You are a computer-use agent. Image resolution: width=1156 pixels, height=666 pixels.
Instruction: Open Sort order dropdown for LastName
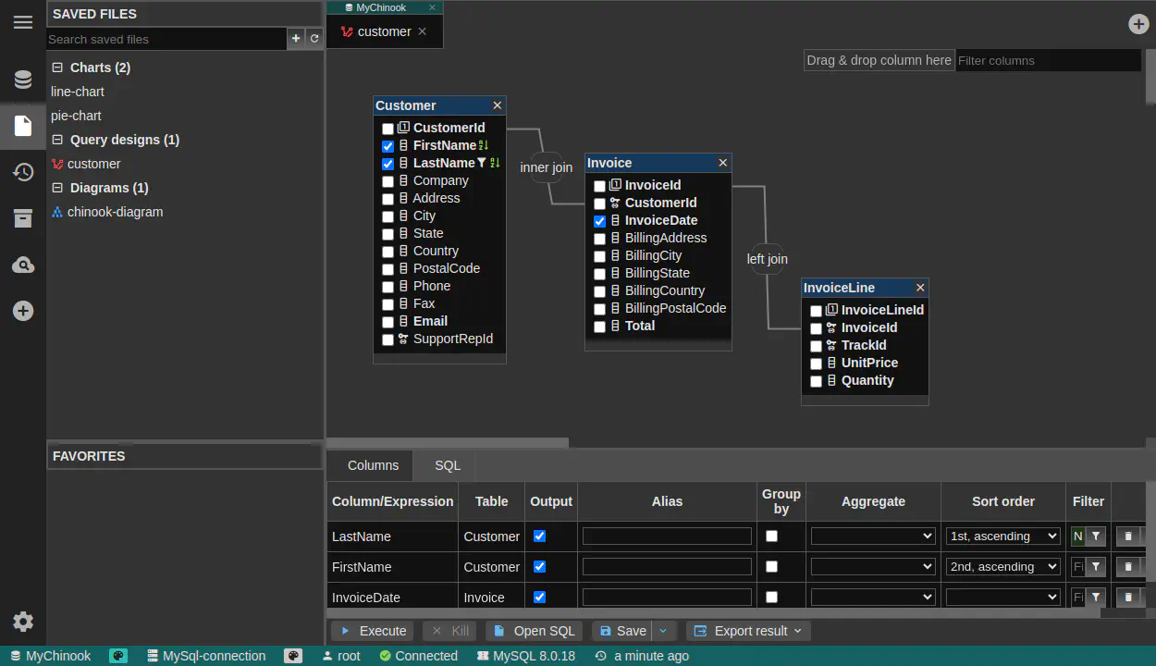[x=1002, y=536]
